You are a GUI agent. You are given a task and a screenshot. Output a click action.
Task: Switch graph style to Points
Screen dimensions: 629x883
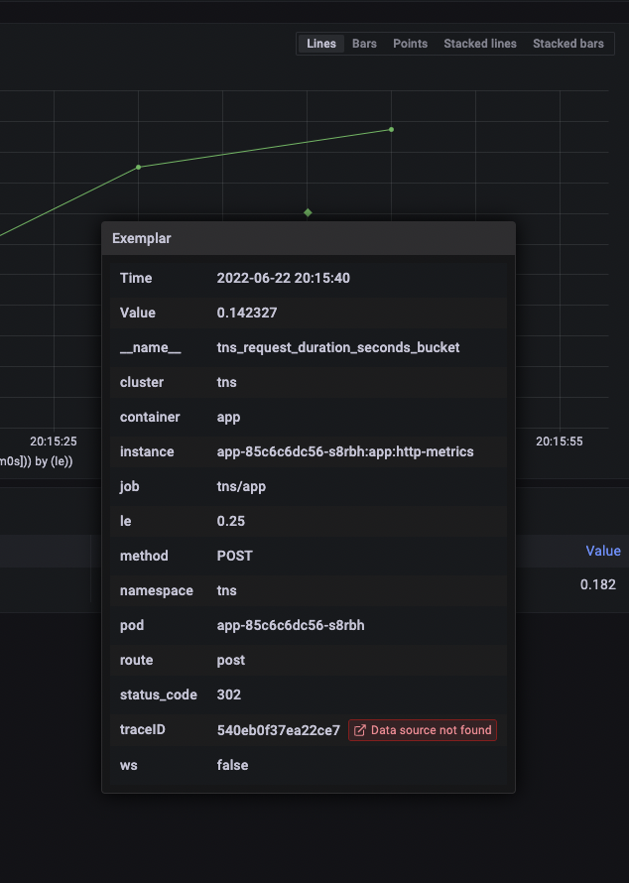410,44
